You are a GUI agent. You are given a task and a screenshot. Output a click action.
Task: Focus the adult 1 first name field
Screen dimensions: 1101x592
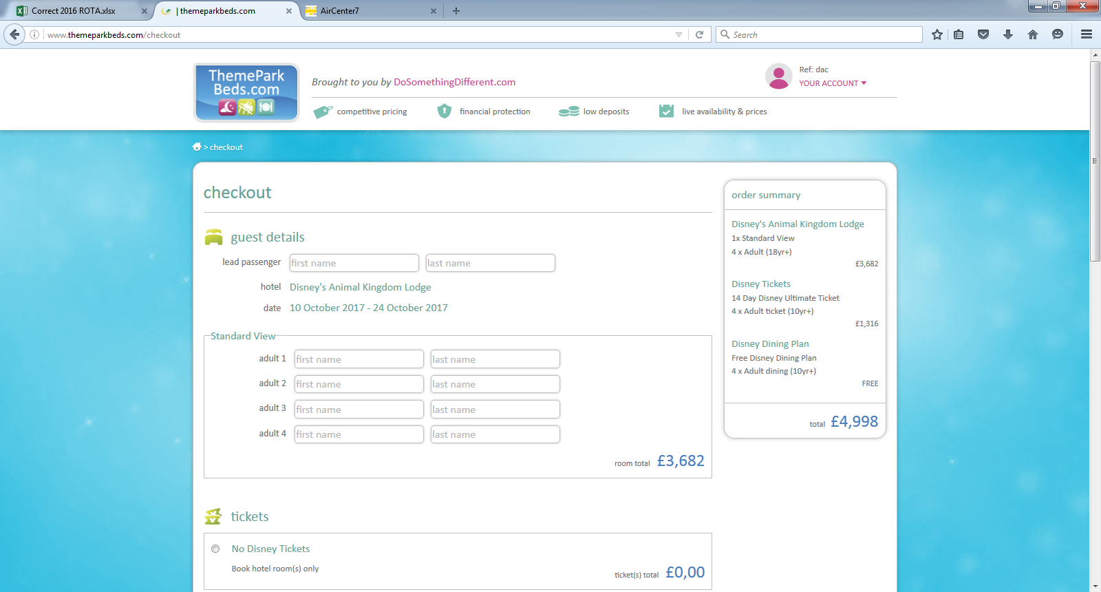(x=359, y=359)
